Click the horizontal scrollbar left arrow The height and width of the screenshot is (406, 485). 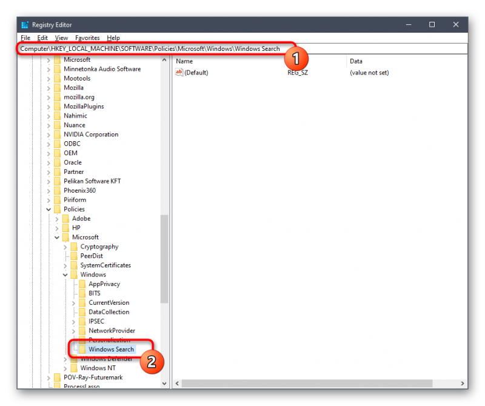177,384
